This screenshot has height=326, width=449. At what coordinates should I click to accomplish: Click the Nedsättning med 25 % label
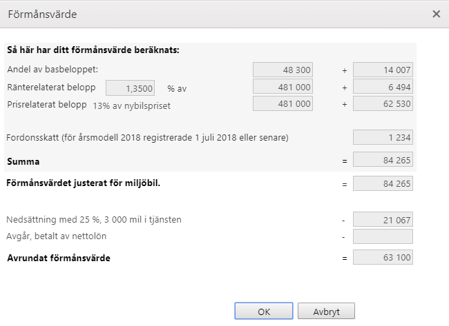coord(94,219)
